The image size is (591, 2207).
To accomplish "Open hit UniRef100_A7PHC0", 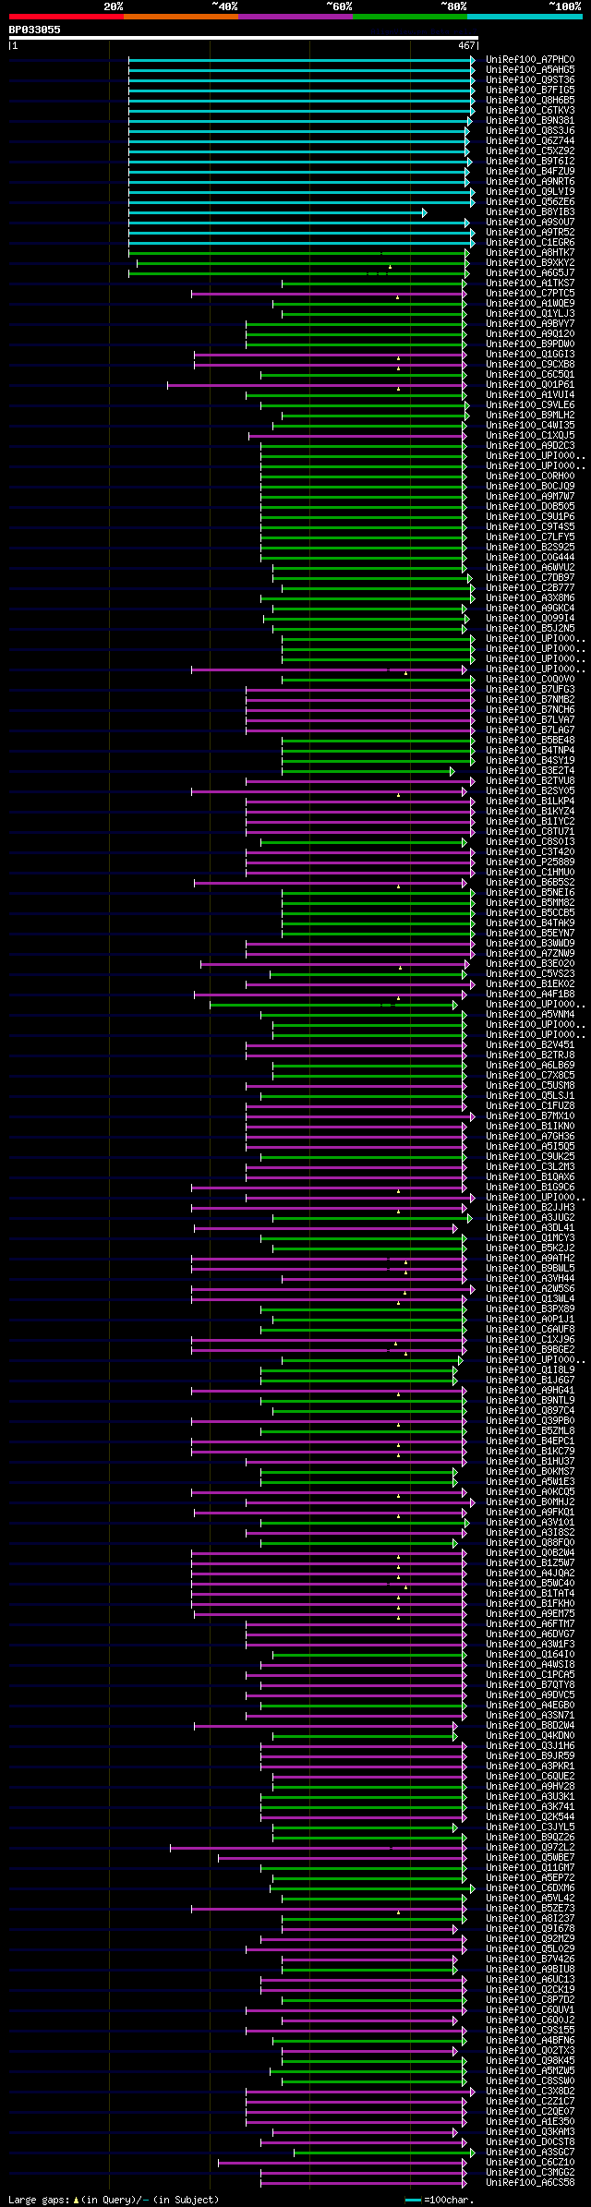I will 530,60.
